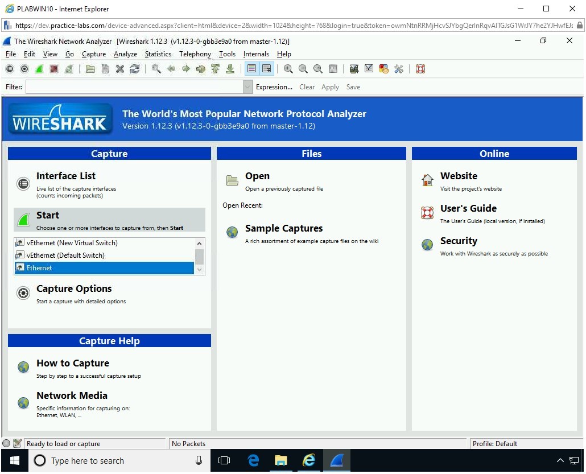Open a capture file via toolbar folder icon
Viewport: 586px width, 474px height.
pos(90,69)
